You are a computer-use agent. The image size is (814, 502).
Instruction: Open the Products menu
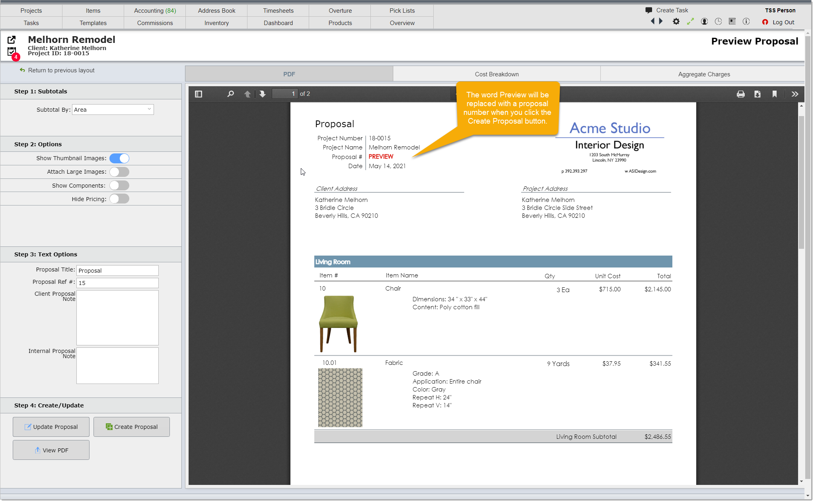[x=340, y=23]
